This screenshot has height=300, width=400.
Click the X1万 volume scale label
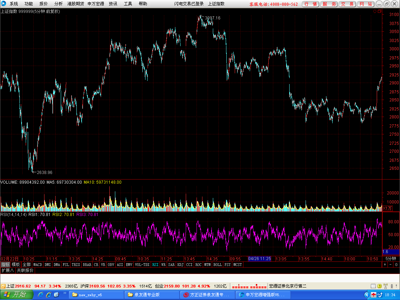(x=387, y=208)
